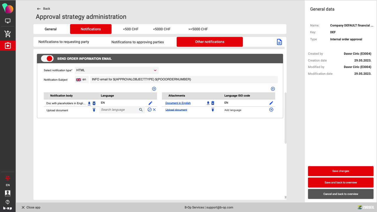Viewport: 377px width, 212px height.
Task: Add a new attachment with plus icon above Language ISO code
Action: [x=273, y=89]
